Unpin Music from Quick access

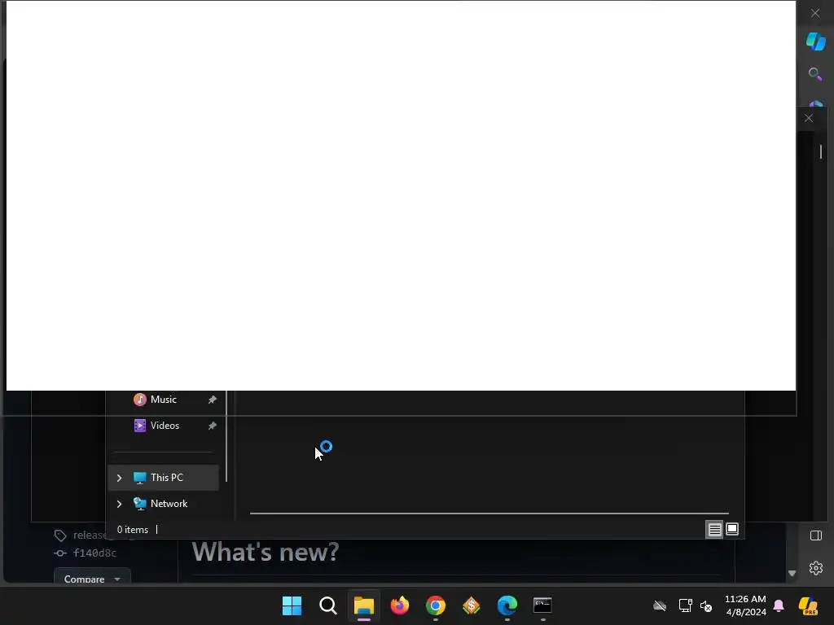point(213,400)
